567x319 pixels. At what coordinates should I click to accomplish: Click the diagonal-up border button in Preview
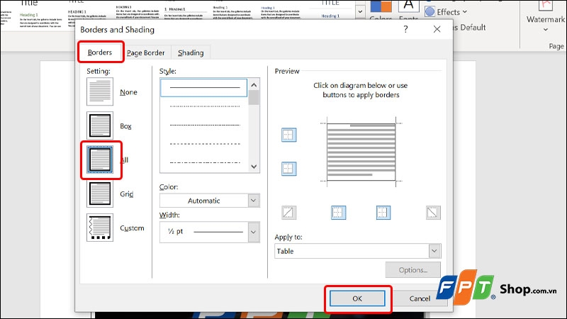point(288,212)
